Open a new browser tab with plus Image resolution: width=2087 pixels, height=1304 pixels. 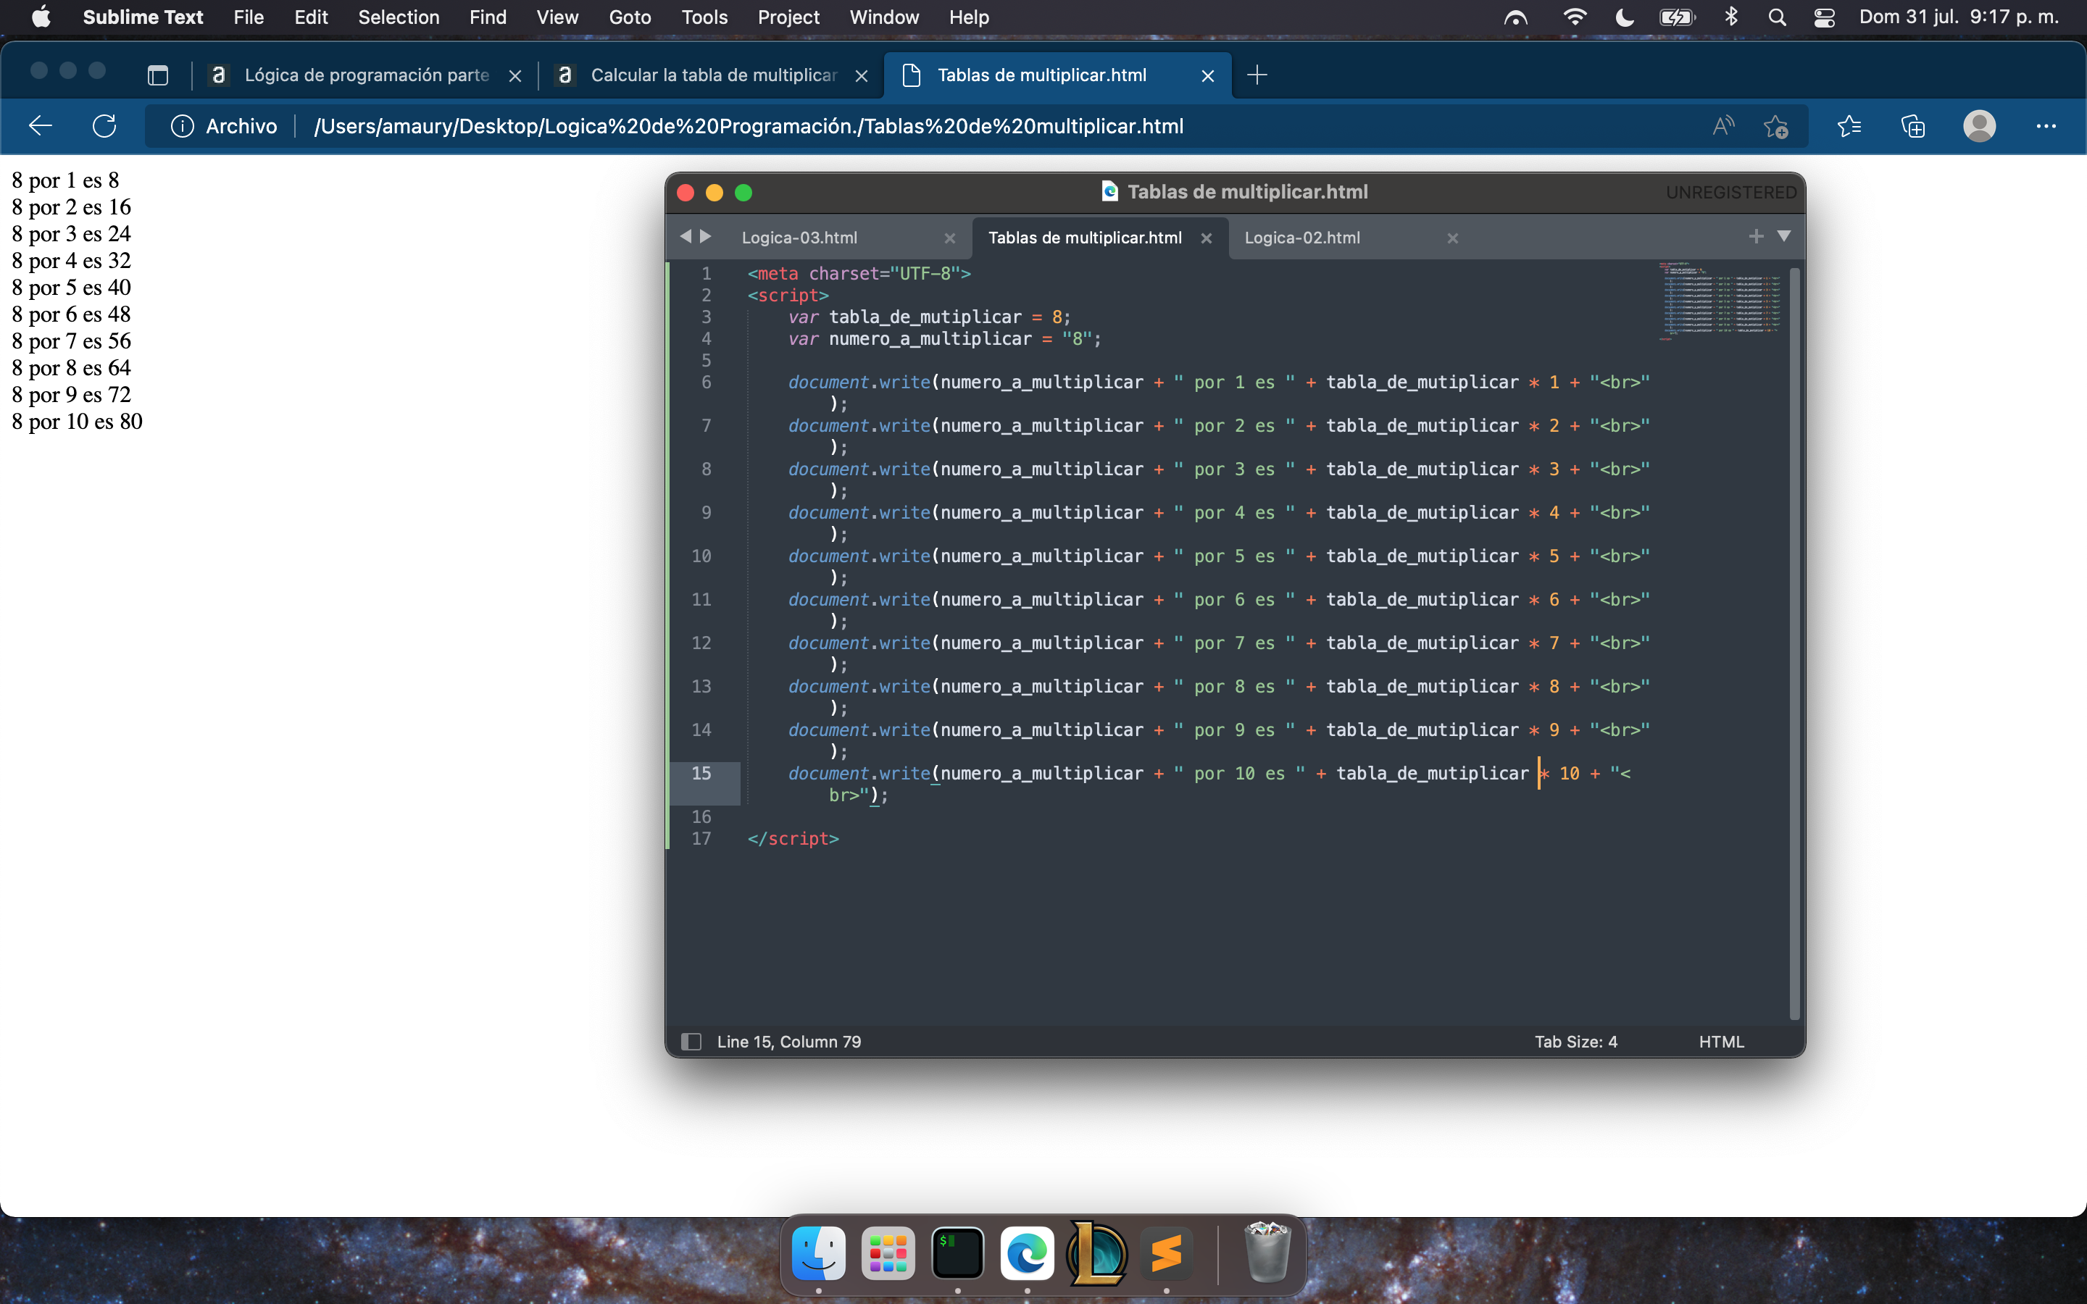coord(1257,75)
